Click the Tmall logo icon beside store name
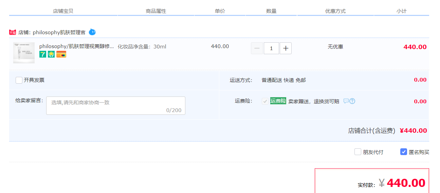The height and width of the screenshot is (193, 440). coord(13,32)
